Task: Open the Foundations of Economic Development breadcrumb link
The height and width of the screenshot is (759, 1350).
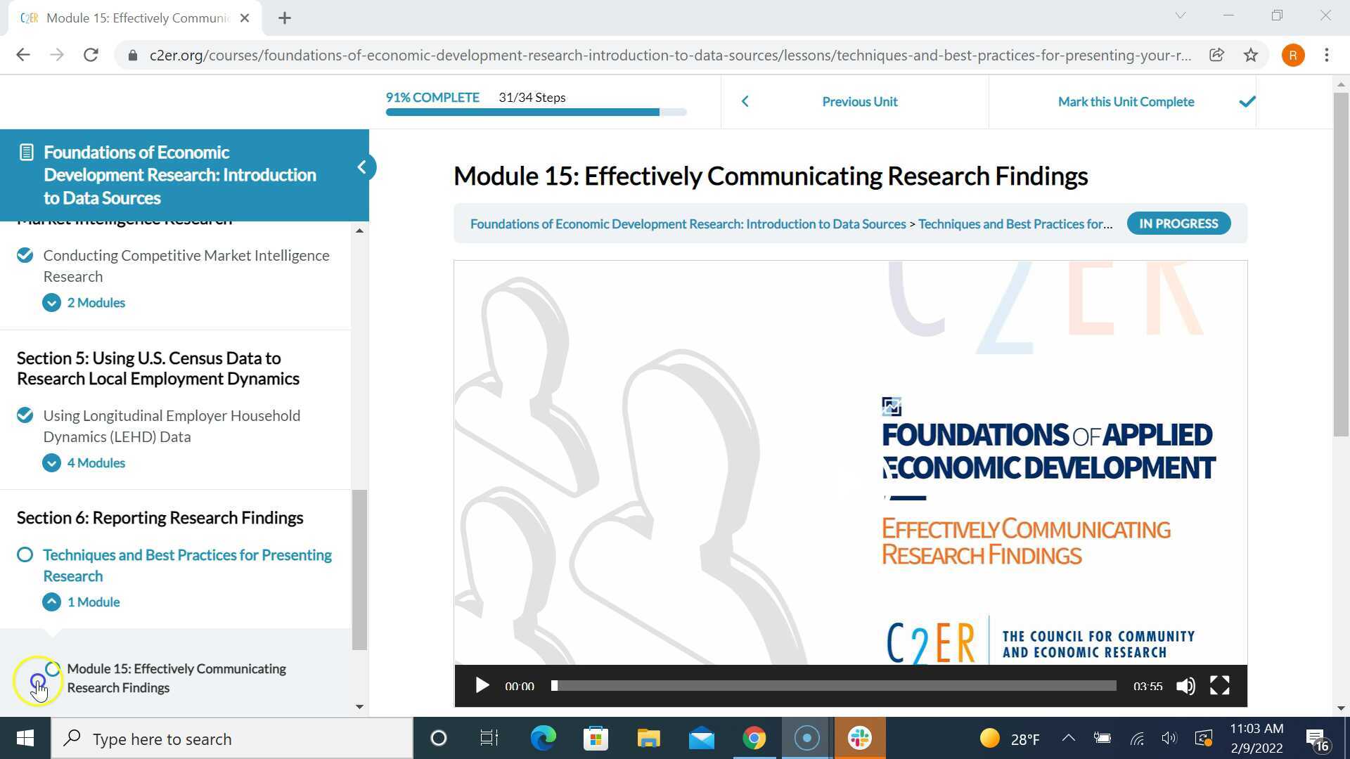Action: click(x=688, y=223)
